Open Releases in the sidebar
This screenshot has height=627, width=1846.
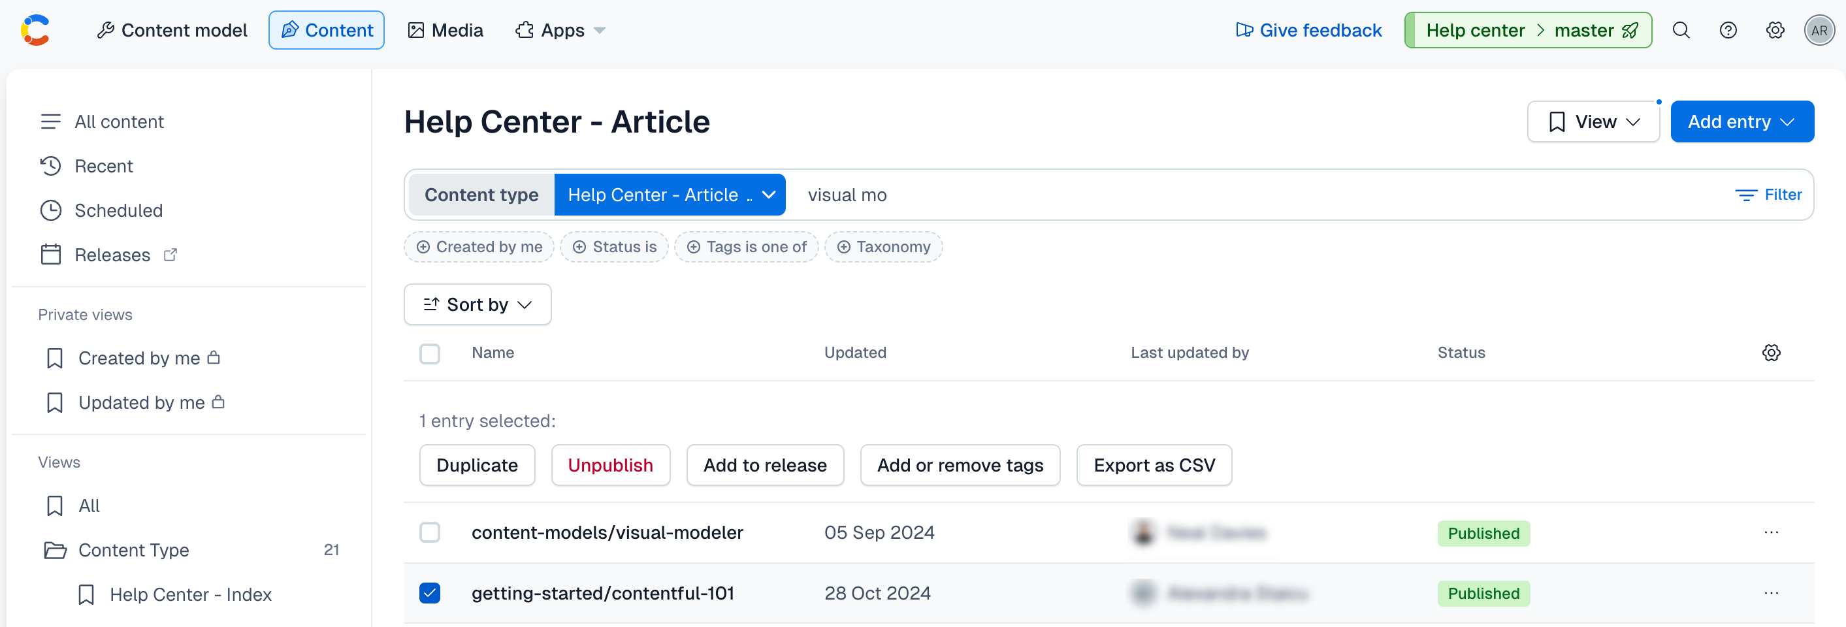pos(112,255)
